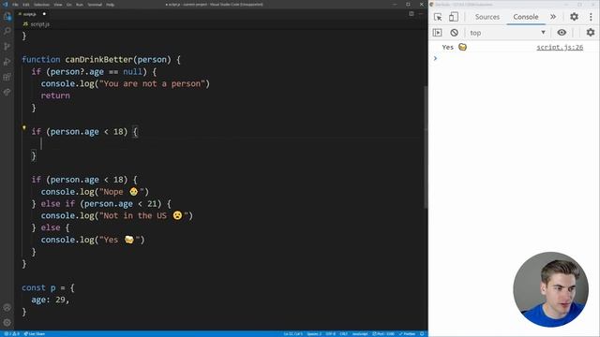Click the unsaved changes dot on script.js tab
This screenshot has height=337, width=600.
pos(44,14)
